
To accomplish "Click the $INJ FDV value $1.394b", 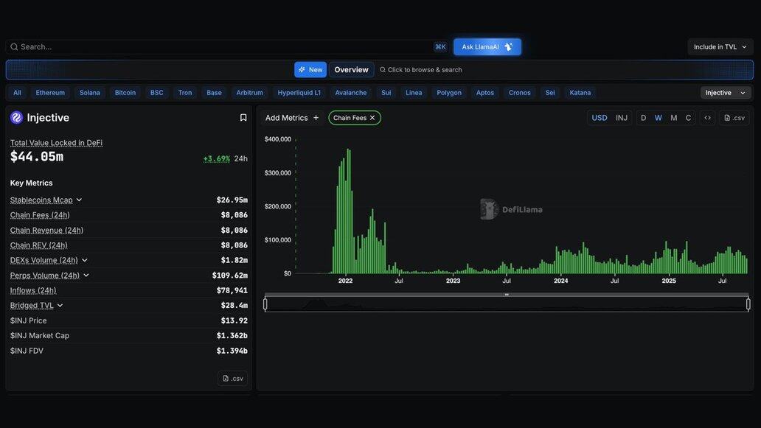I will pos(232,351).
